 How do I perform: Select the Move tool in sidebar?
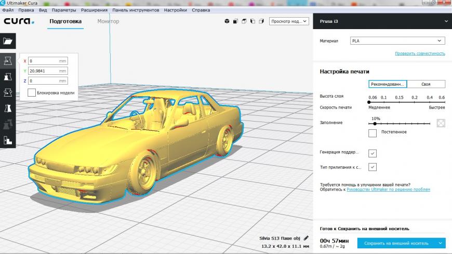[x=8, y=61]
